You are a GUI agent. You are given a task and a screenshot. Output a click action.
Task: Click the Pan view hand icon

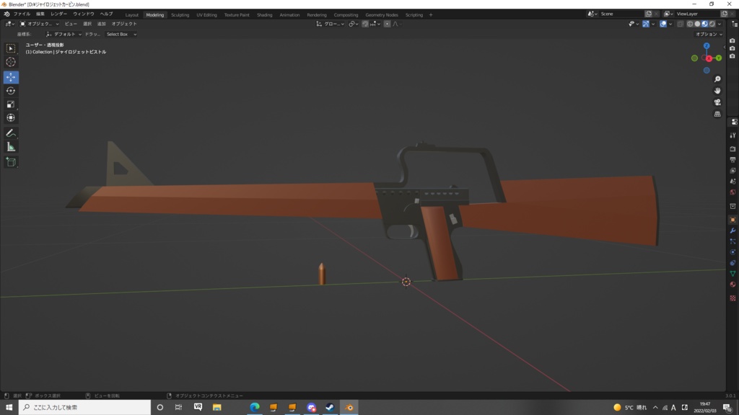[717, 90]
